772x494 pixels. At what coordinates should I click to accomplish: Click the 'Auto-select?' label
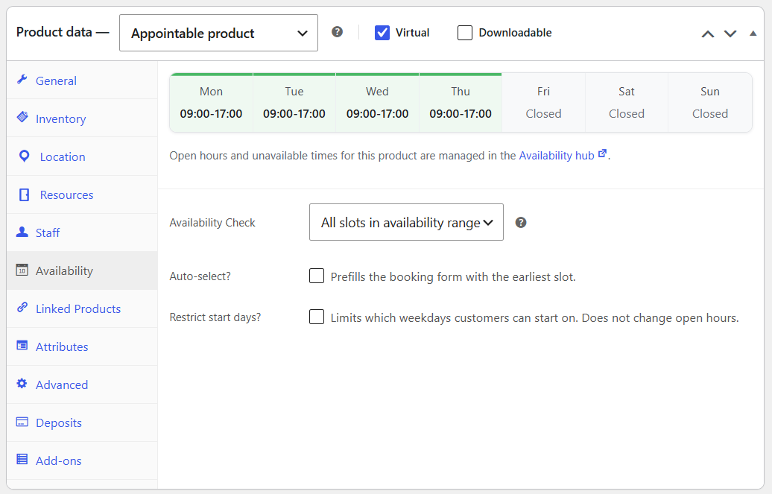200,276
